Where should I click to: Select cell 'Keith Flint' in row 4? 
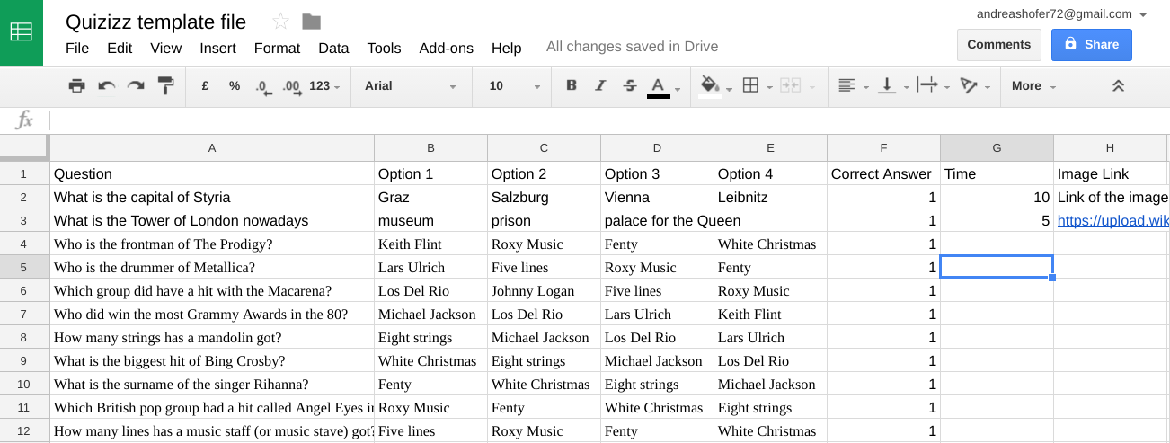tap(430, 244)
